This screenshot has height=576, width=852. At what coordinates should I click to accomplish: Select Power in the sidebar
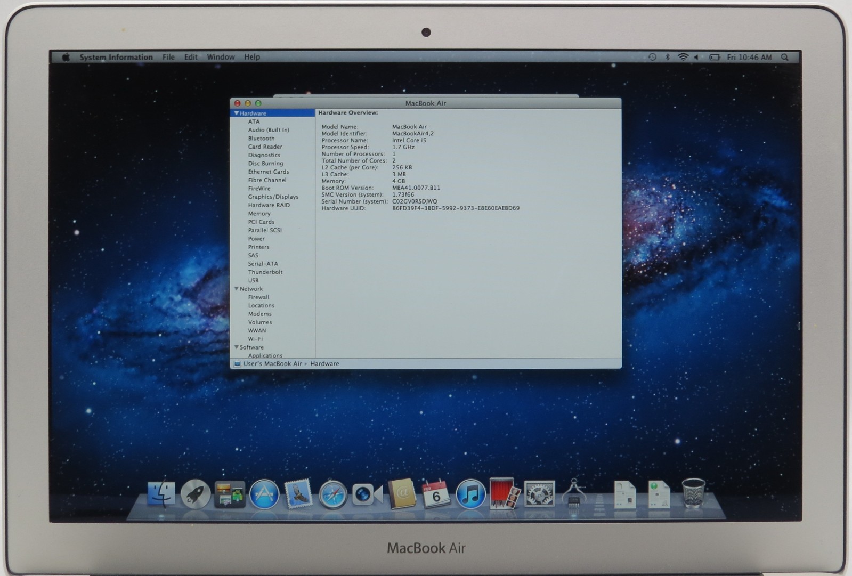click(256, 239)
